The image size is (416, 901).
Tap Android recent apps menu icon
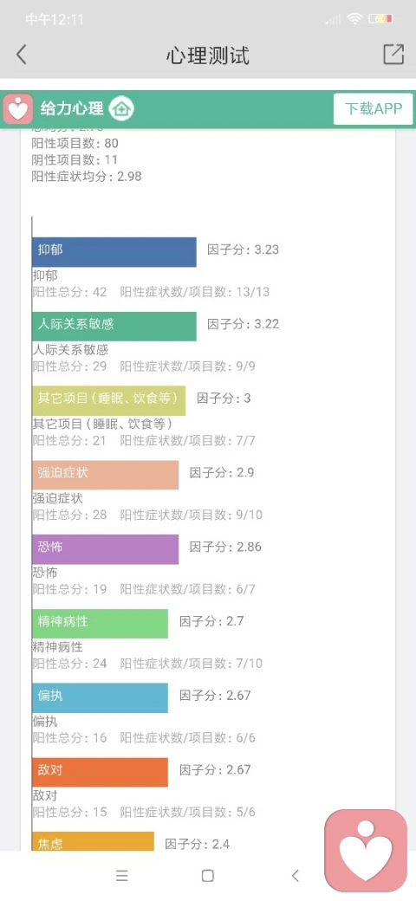click(x=122, y=876)
